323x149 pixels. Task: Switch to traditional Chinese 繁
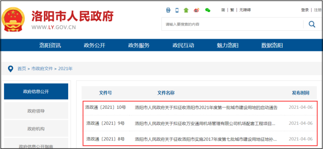pyautogui.click(x=232, y=10)
